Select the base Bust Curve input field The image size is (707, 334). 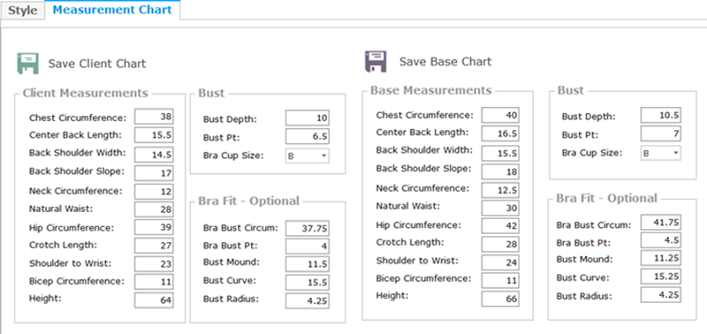pos(660,277)
